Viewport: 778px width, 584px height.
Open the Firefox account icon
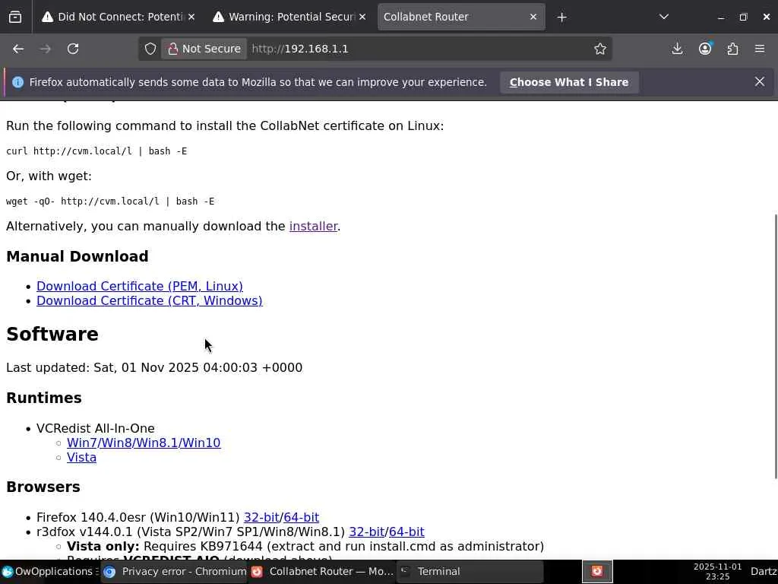tap(705, 49)
